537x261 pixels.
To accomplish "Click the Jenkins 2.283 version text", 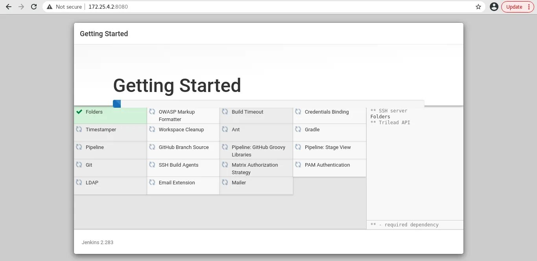I will [x=98, y=243].
